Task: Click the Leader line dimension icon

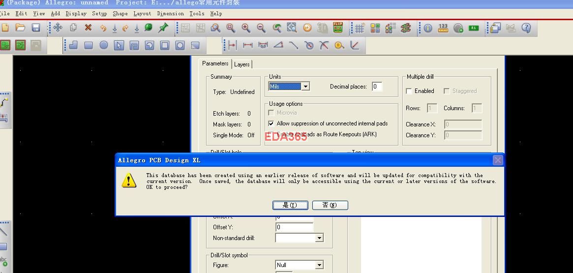Action: point(294,45)
